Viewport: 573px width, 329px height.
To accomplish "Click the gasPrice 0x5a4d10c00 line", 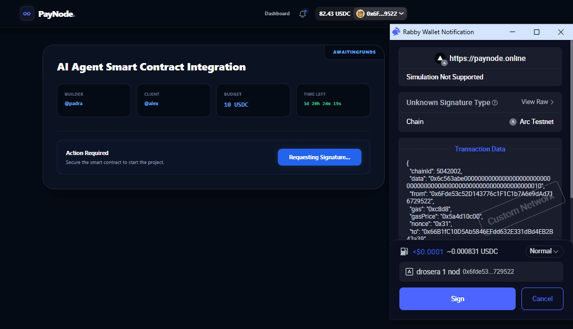I will 446,217.
